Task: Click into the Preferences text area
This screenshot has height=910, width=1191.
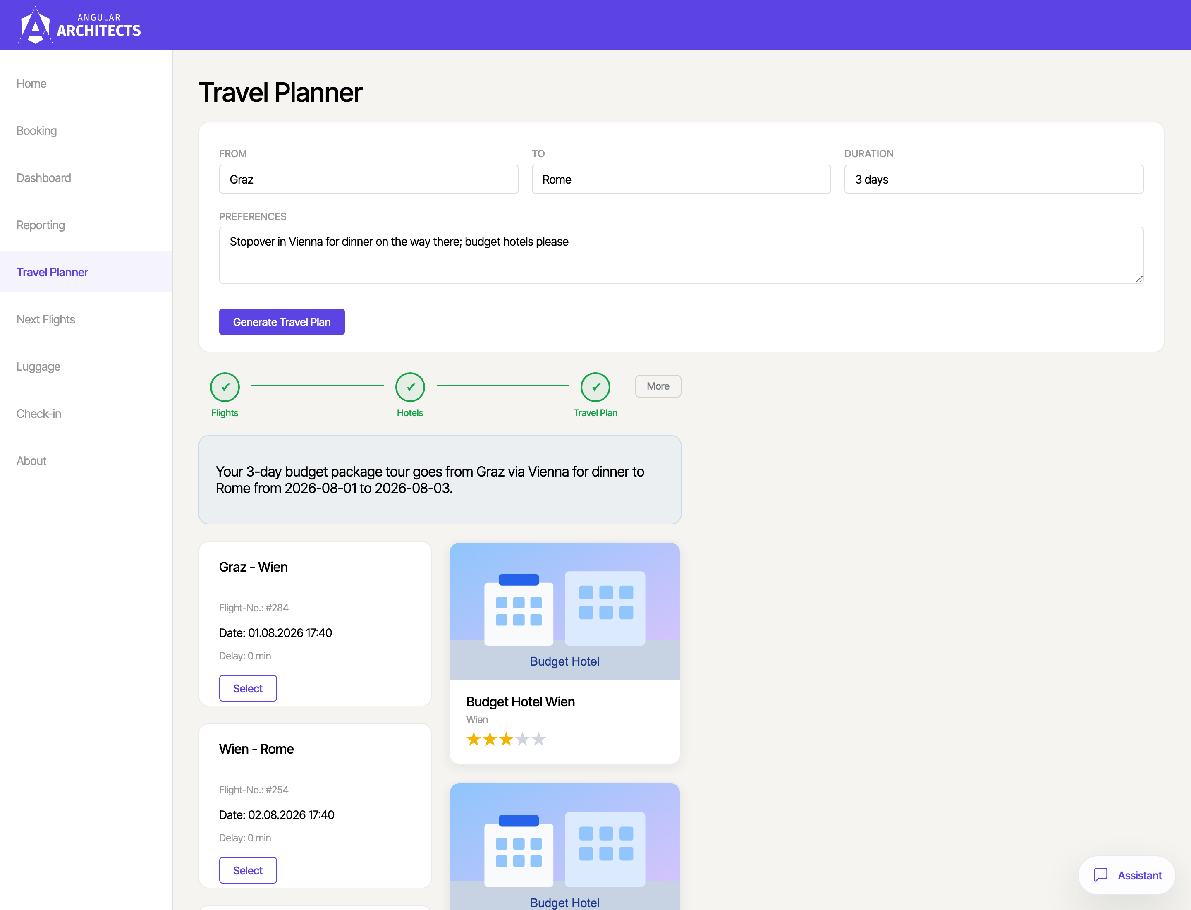Action: (x=681, y=255)
